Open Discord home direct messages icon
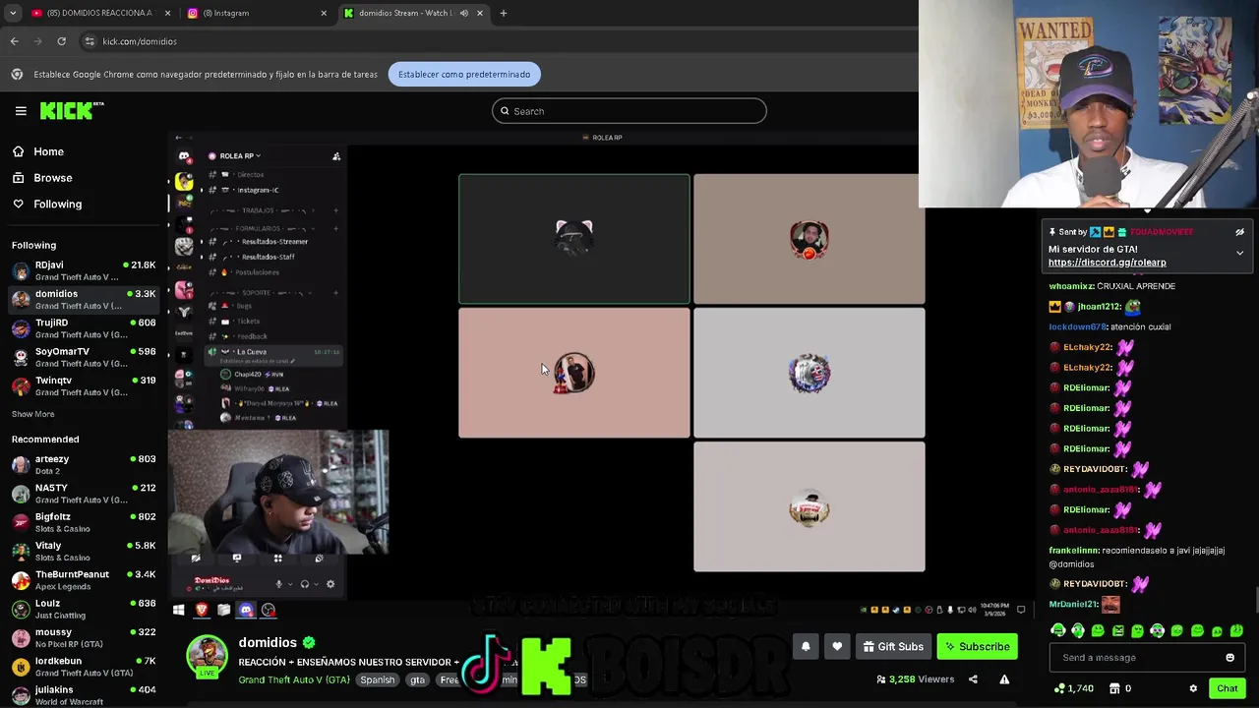 (x=184, y=155)
